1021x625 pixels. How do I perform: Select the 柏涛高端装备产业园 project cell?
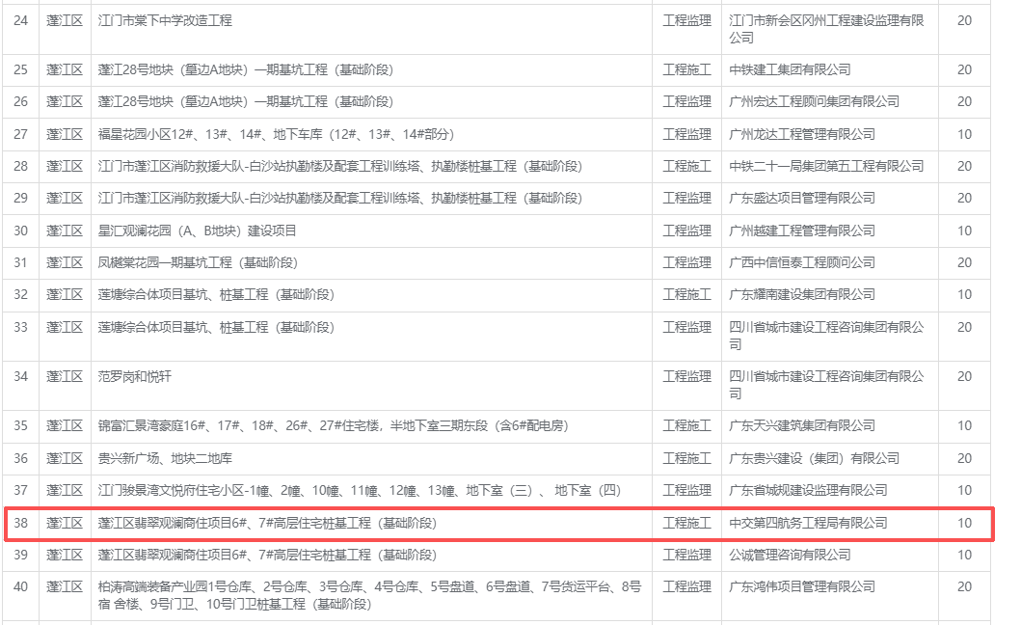(369, 595)
